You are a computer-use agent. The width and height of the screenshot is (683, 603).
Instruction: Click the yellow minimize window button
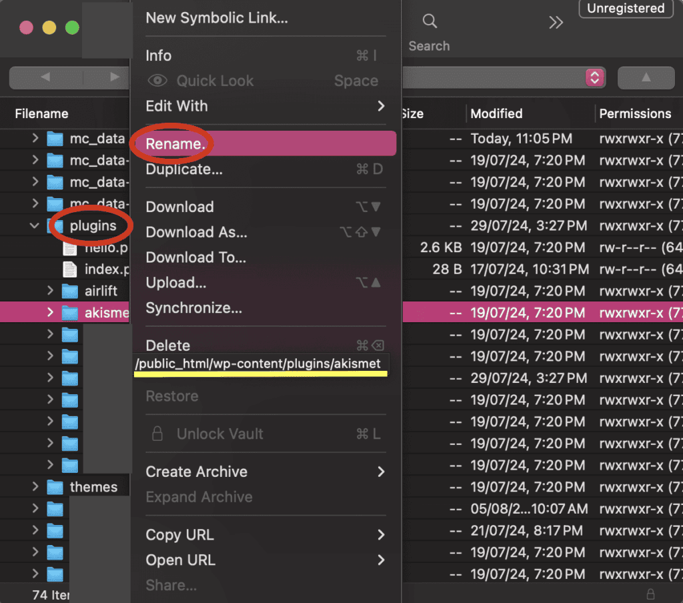coord(49,27)
